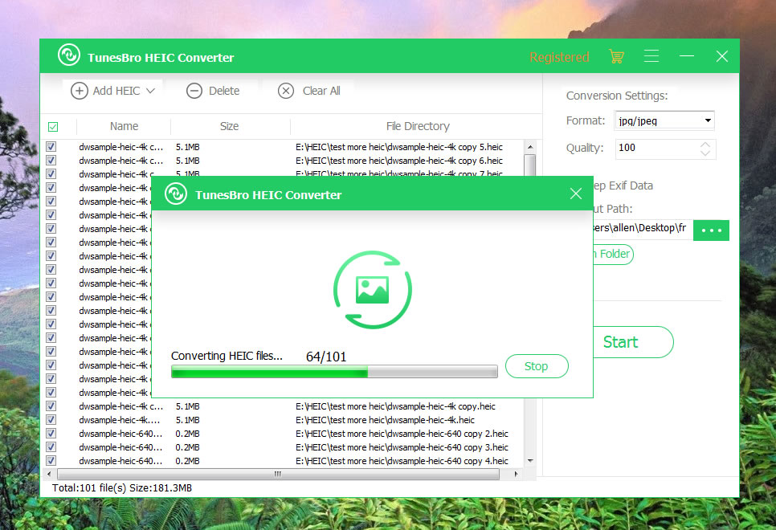Click the output path field ending in Desktop\fr
The image size is (776, 530).
click(643, 229)
